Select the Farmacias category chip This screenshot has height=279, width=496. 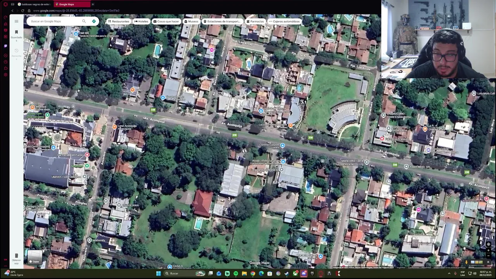[x=255, y=21]
